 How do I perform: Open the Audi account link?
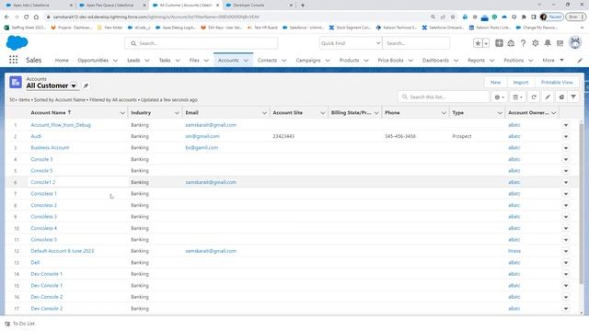[36, 136]
